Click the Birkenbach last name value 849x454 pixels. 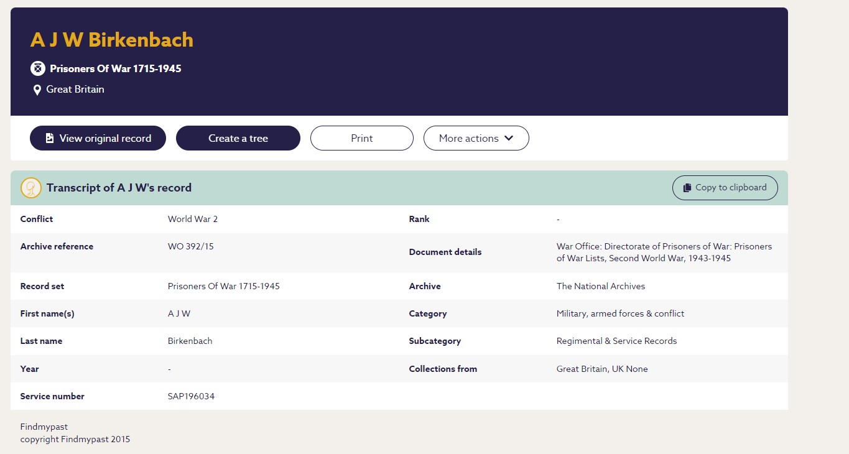click(190, 341)
